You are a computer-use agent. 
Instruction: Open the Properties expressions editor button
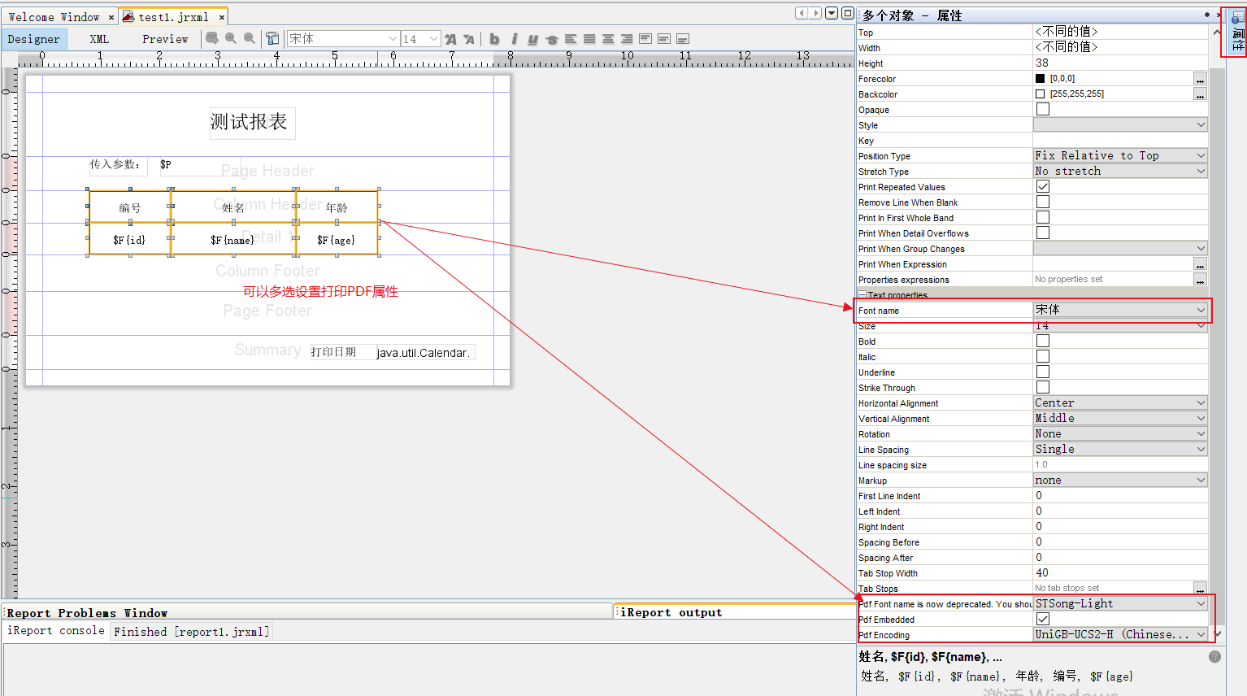tap(1200, 280)
